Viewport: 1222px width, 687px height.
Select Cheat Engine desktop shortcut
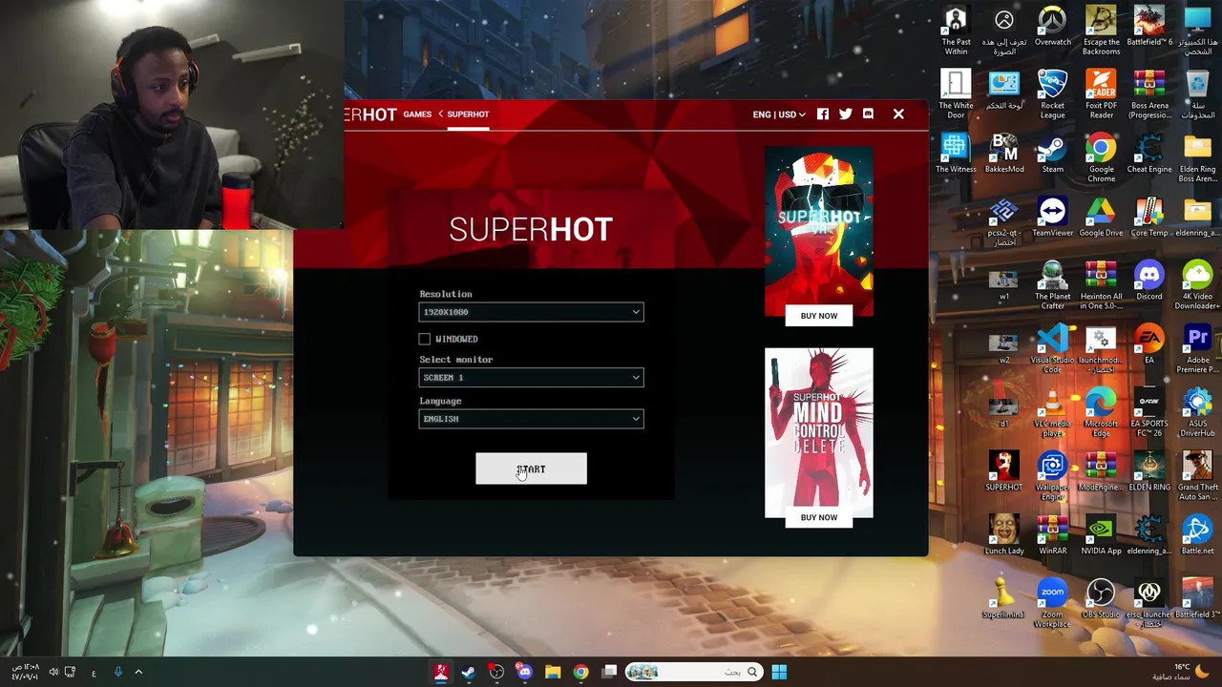1149,154
